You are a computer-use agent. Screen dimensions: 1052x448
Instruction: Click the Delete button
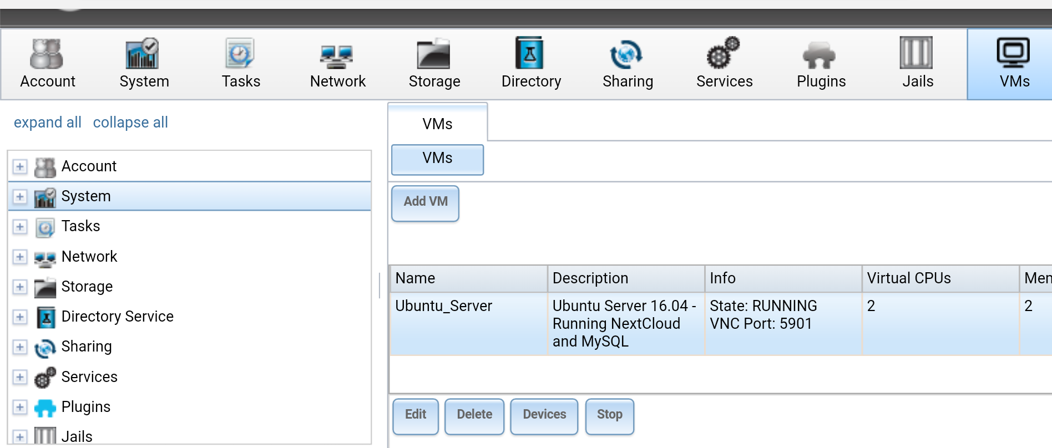474,416
